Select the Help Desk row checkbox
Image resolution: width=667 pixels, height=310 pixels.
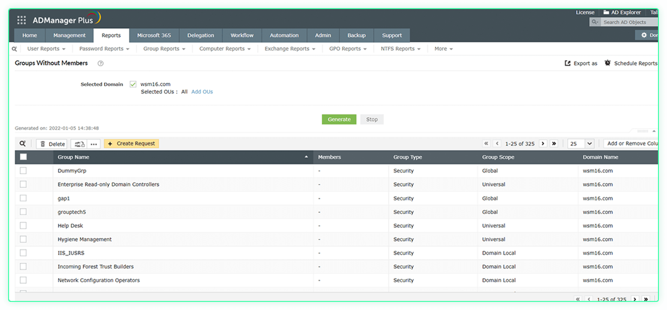[x=23, y=226]
